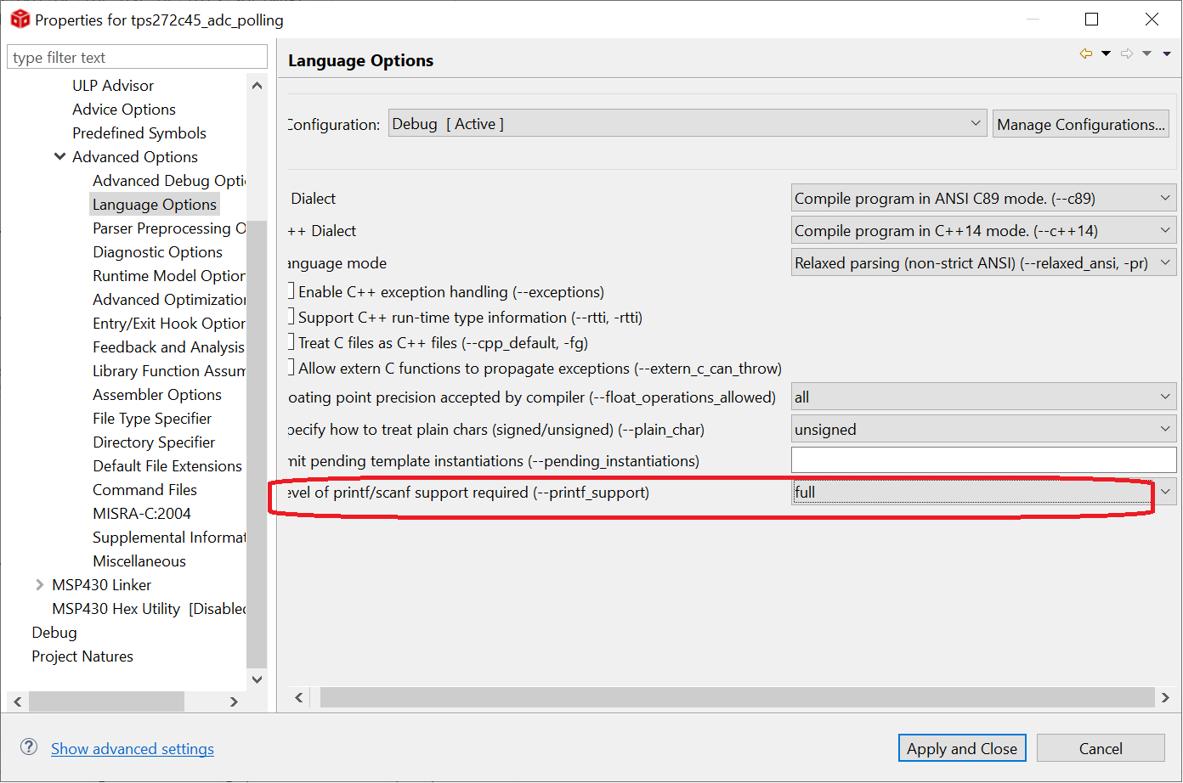Screen dimensions: 1183x783
Task: Open the view menu triangle icon
Action: point(1167,54)
